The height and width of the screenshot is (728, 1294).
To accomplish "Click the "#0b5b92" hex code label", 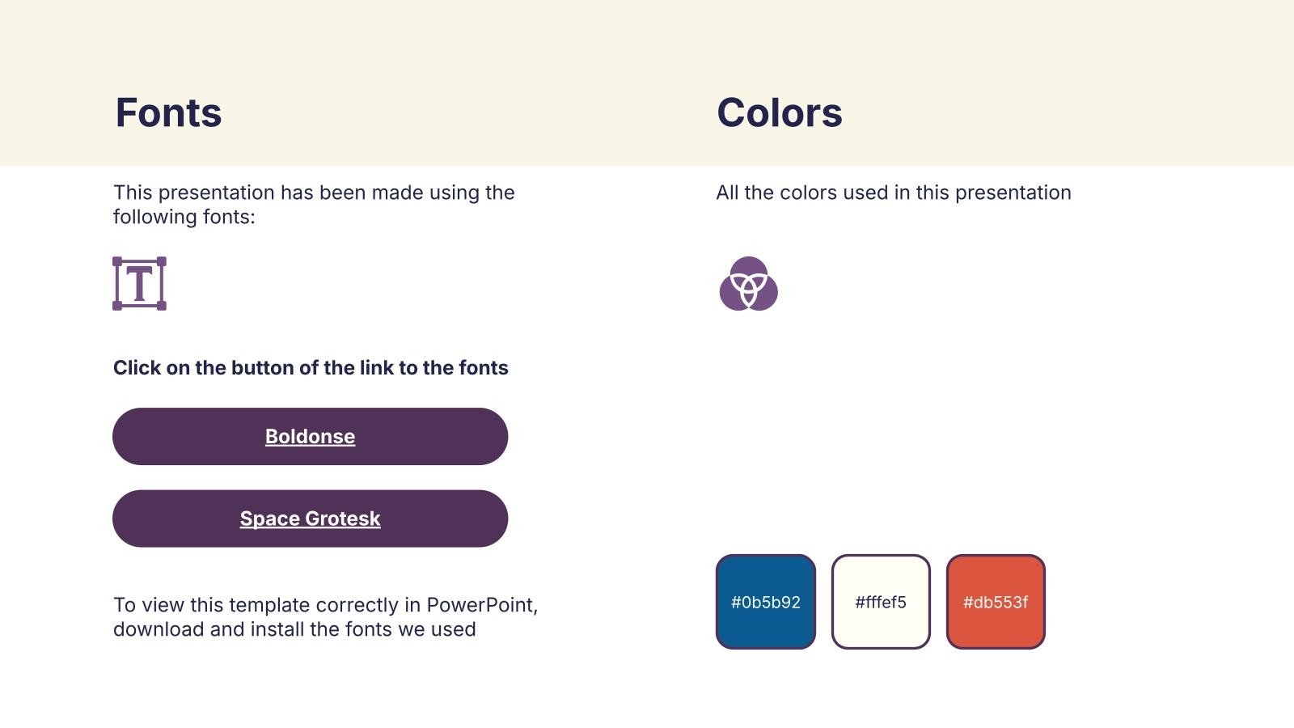I will [765, 603].
